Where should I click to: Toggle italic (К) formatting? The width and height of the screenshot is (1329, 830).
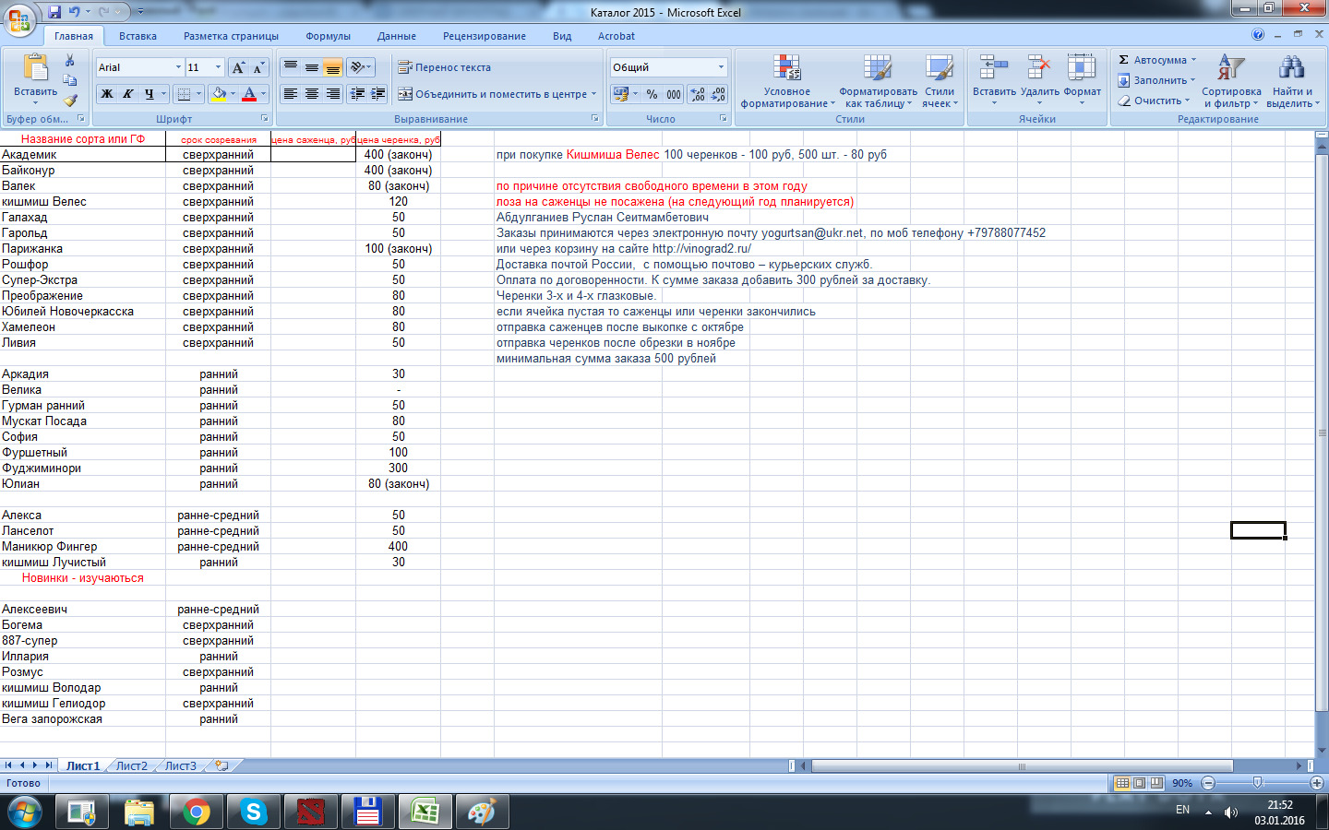coord(127,94)
